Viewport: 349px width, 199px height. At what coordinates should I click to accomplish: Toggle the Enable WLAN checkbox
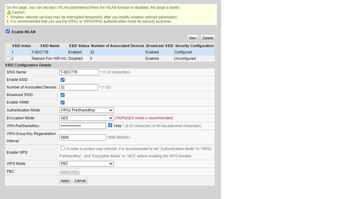8,31
